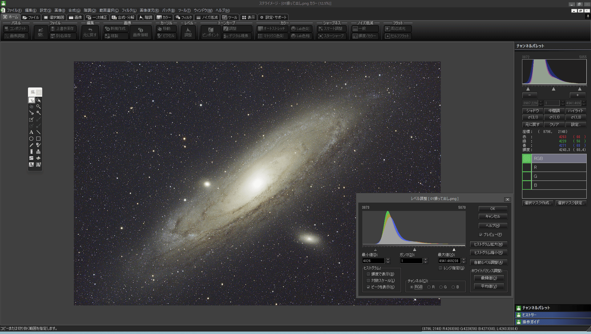Uncheck the プレビュー preview checkbox

480,235
